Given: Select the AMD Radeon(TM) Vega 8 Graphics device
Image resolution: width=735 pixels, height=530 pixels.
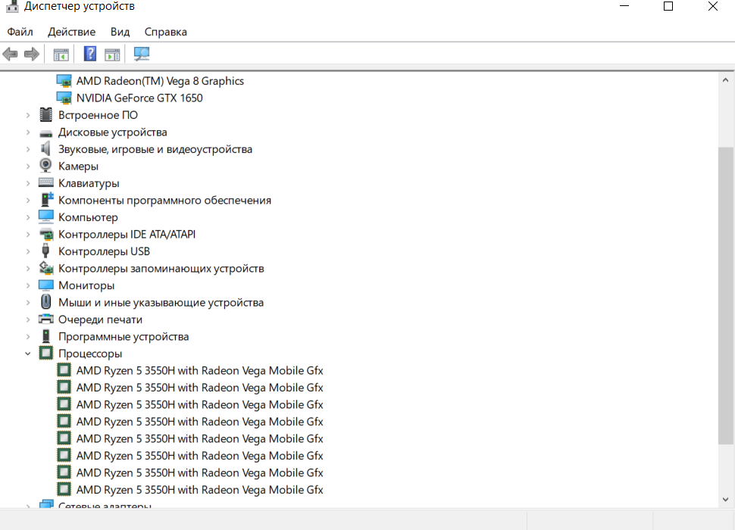Looking at the screenshot, I should (160, 81).
